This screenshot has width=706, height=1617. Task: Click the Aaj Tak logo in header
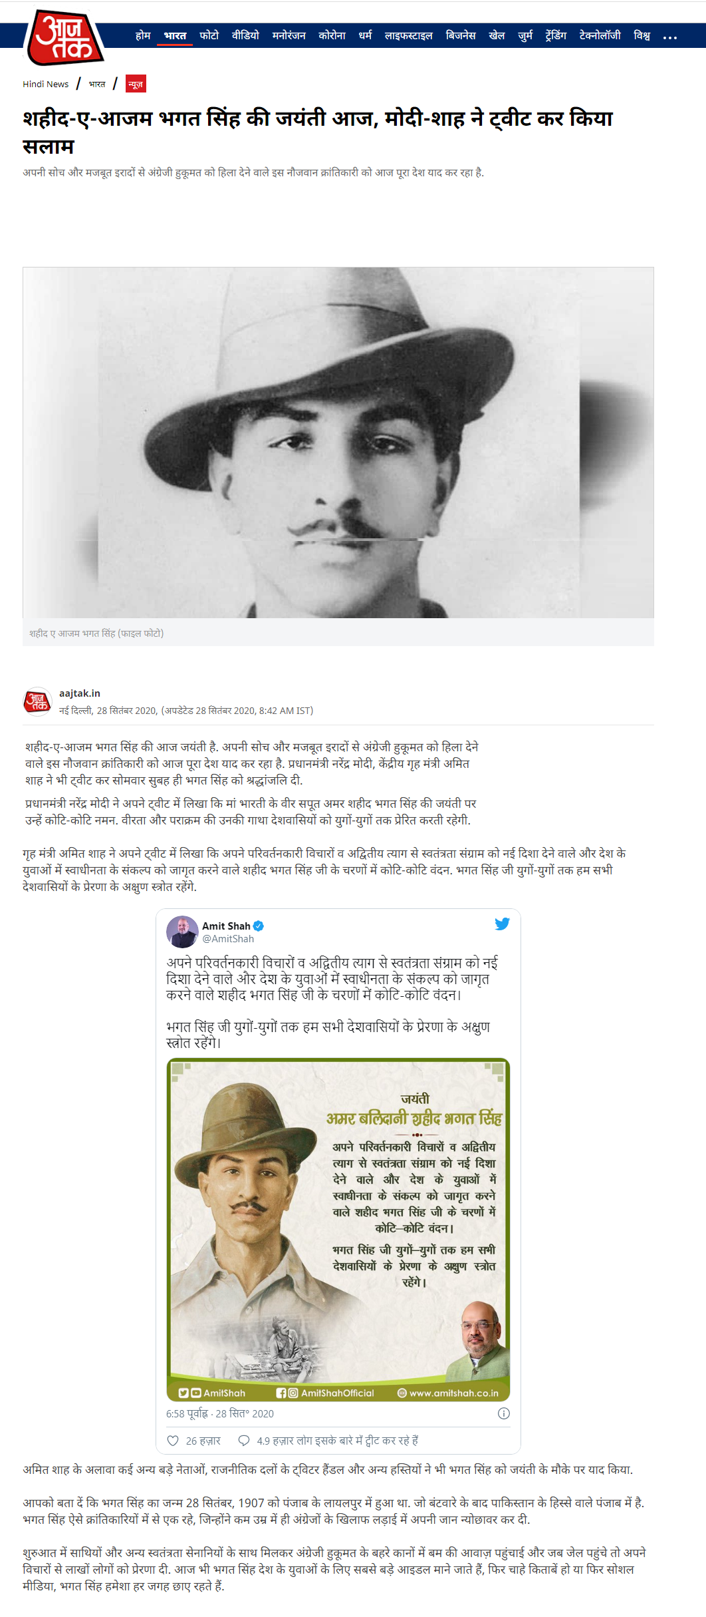64,37
